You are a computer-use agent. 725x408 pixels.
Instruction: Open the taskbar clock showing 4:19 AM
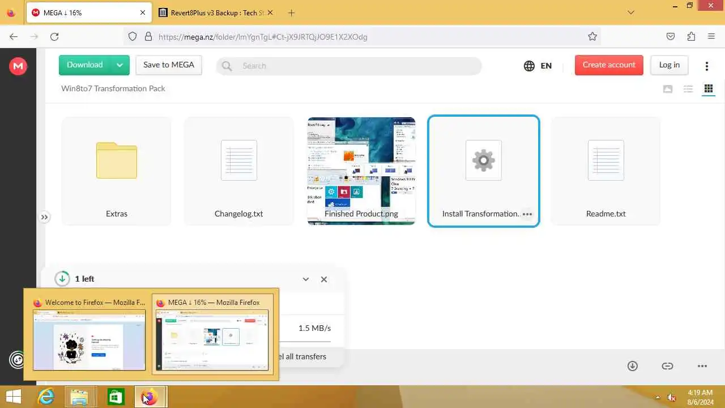(700, 397)
